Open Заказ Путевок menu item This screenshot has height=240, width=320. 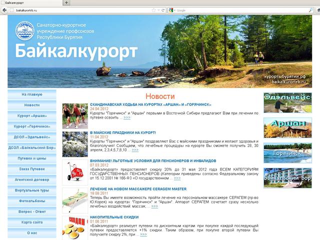[x=32, y=169]
